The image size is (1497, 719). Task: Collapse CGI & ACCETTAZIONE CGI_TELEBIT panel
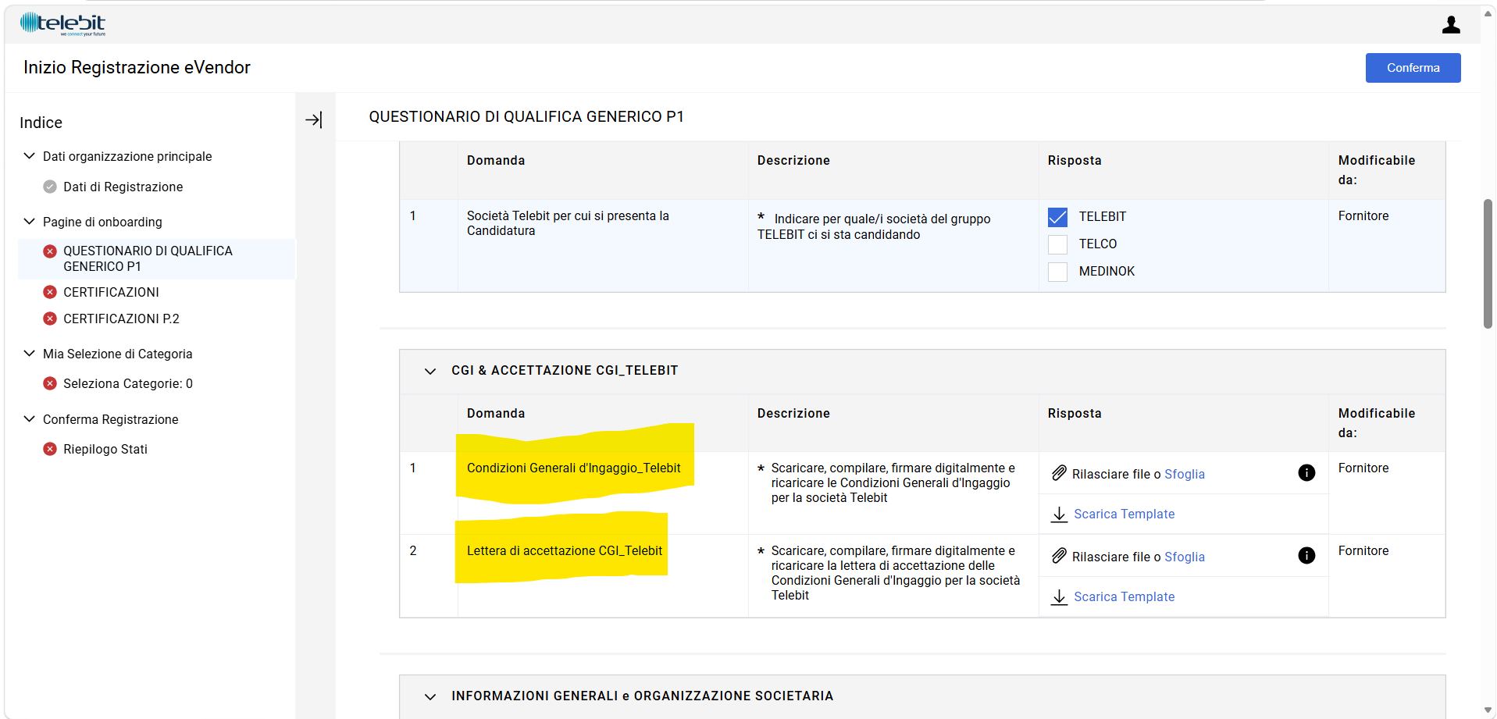click(430, 371)
